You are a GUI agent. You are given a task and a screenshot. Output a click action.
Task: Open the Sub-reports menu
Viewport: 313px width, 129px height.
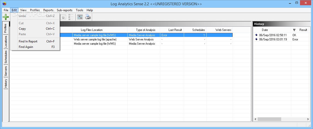click(65, 10)
